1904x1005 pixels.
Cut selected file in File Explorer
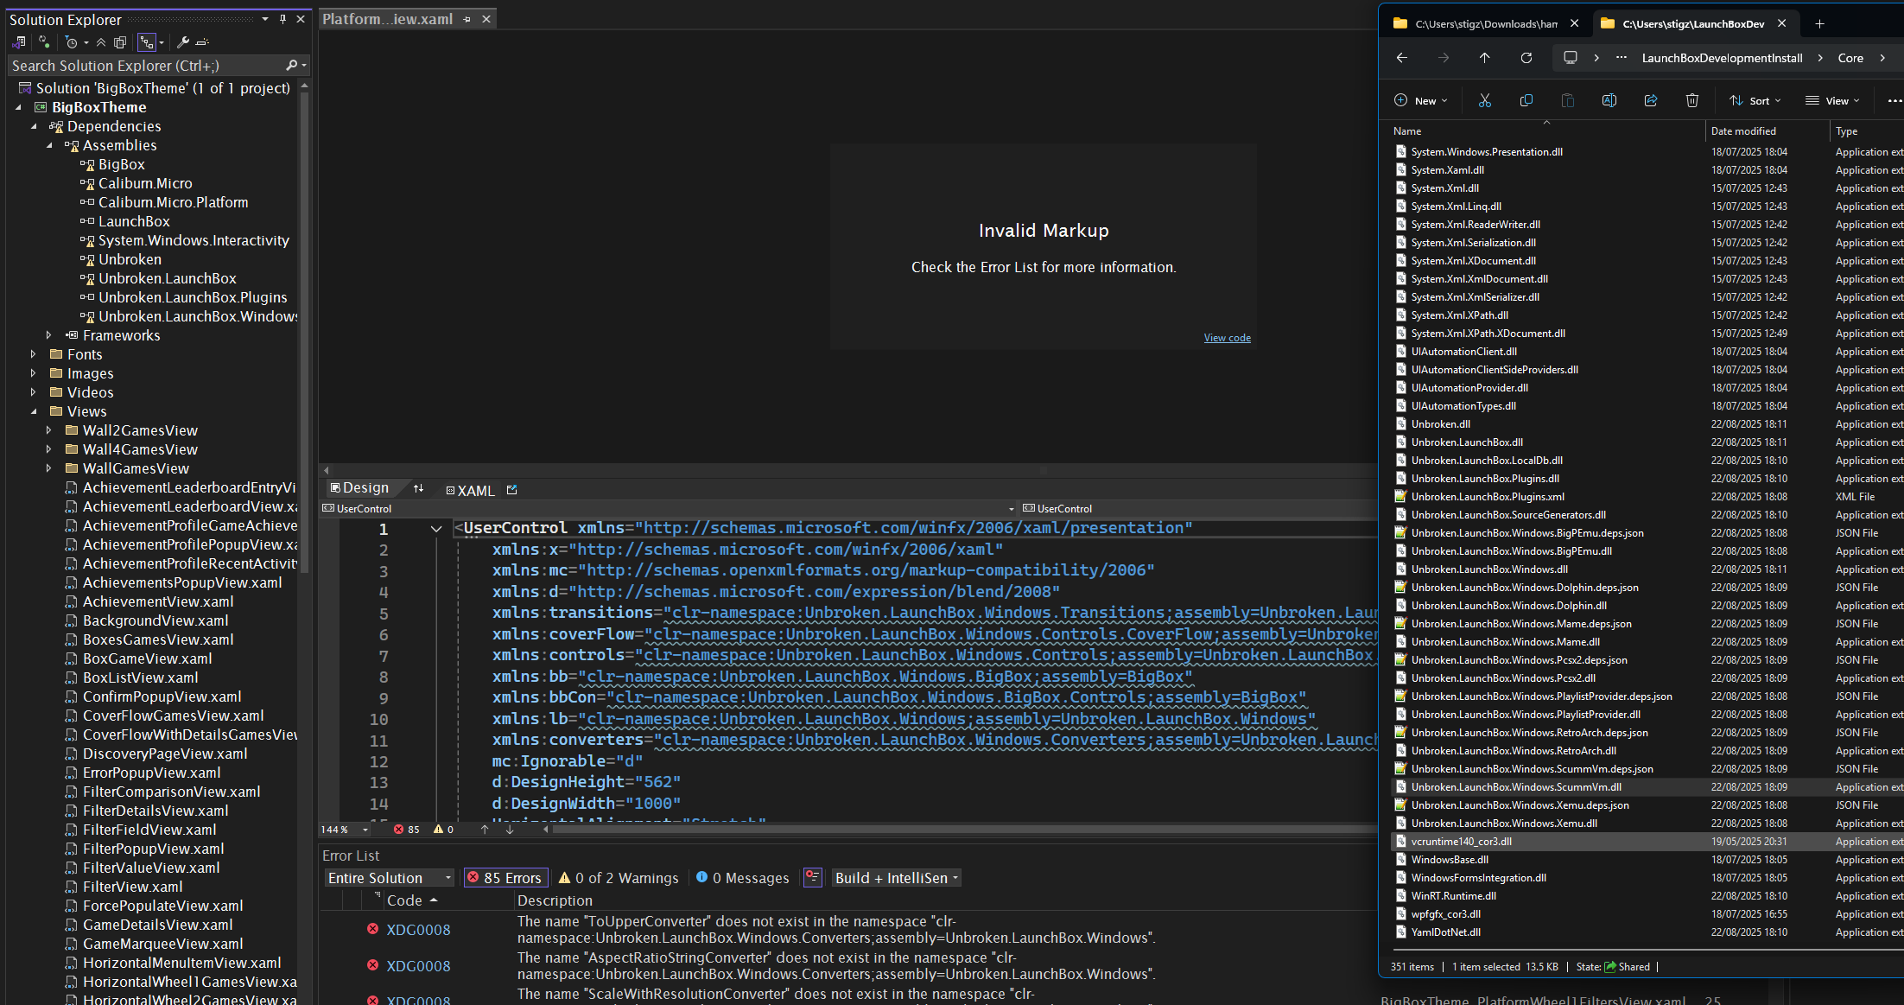click(x=1485, y=100)
